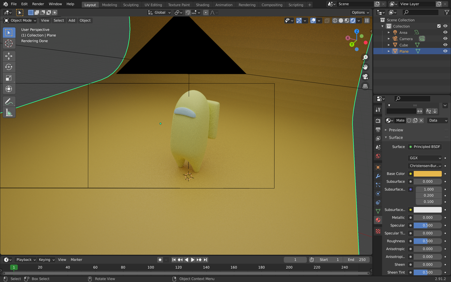Viewport: 451px width, 282px height.
Task: Enable rendered viewport shading mode
Action: tap(353, 20)
